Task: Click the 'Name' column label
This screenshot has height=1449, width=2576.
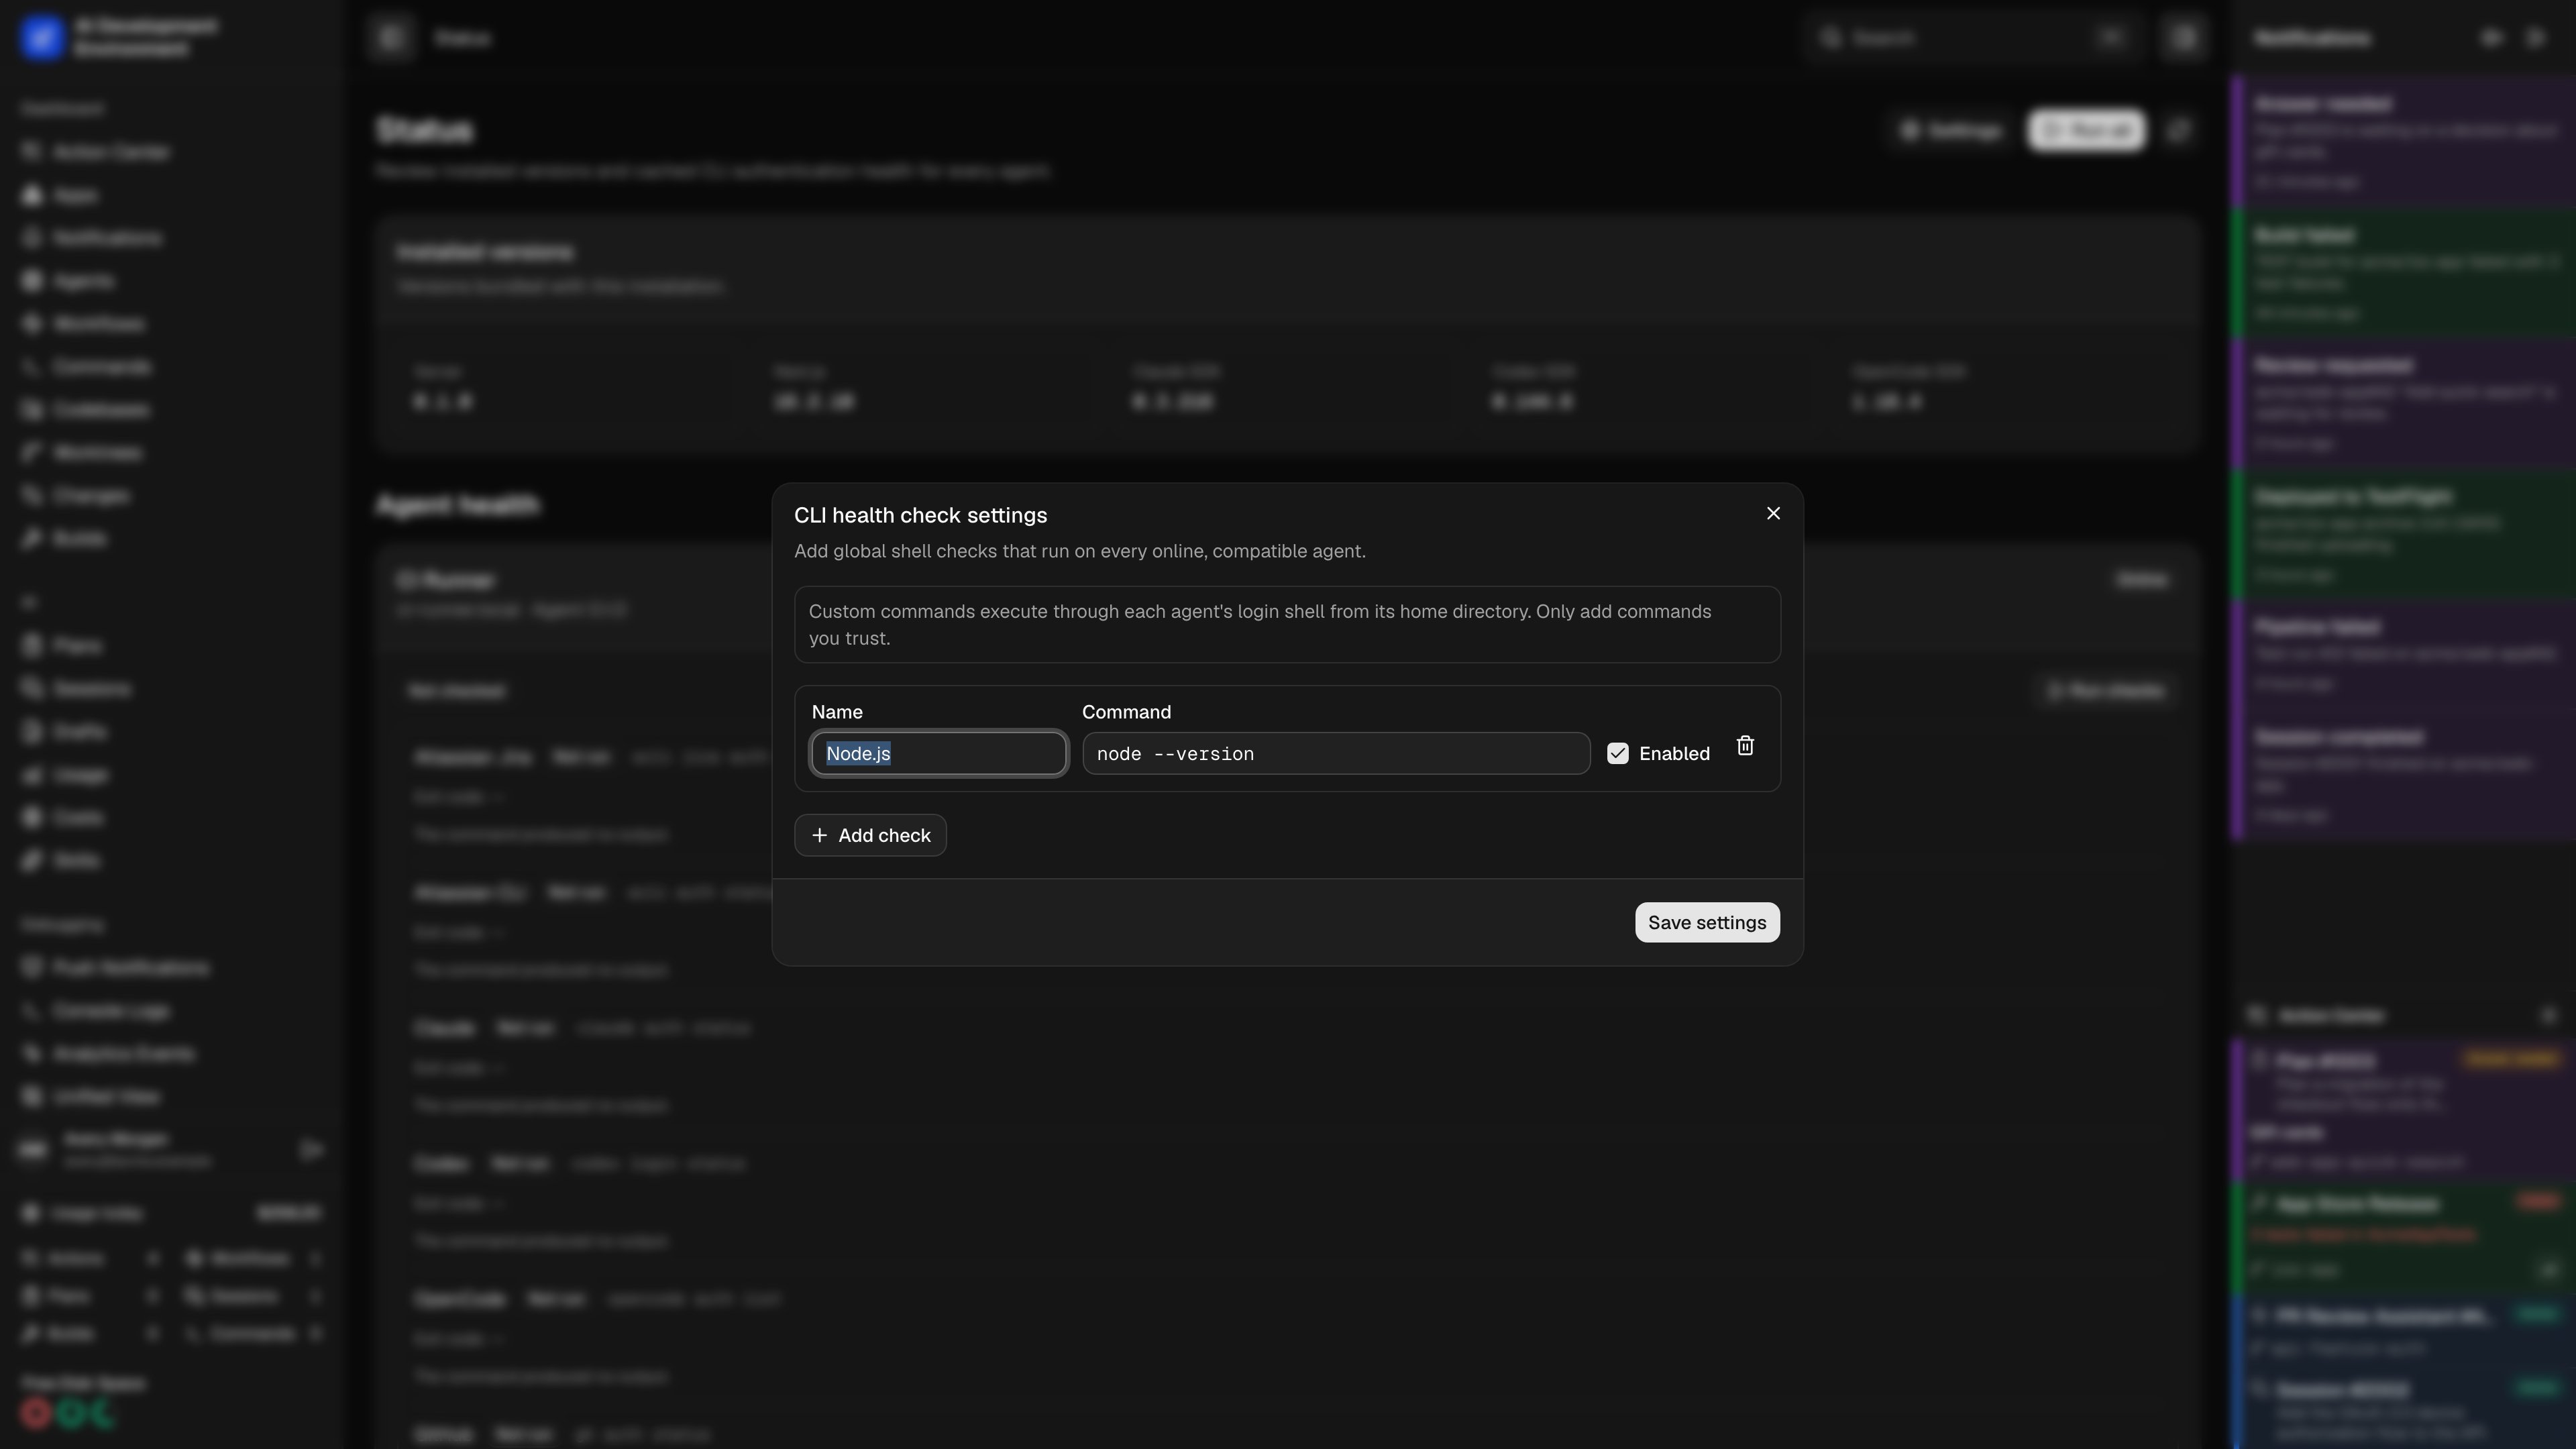Action: tap(837, 712)
